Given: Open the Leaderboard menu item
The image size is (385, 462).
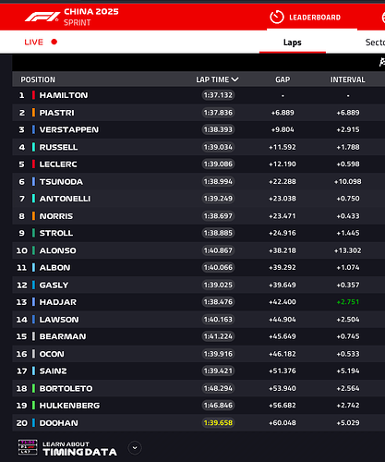Looking at the screenshot, I should click(315, 18).
